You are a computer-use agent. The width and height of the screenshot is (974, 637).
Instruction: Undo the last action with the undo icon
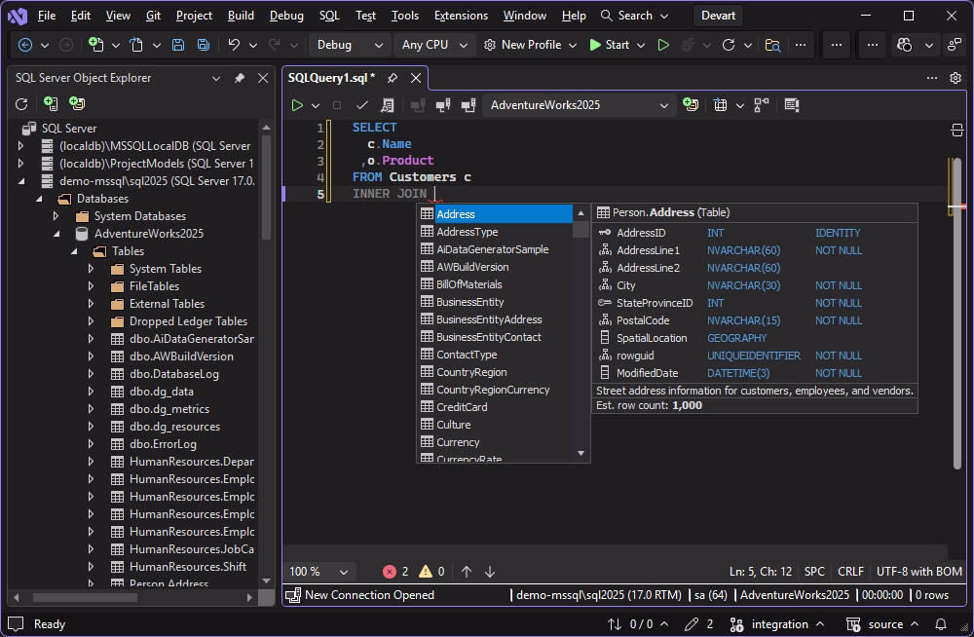[234, 45]
